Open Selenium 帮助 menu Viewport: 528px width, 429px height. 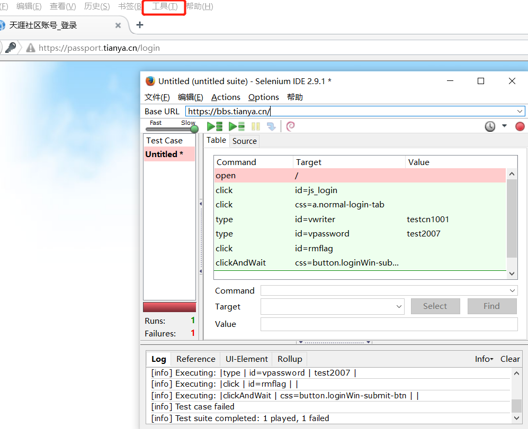tap(294, 97)
